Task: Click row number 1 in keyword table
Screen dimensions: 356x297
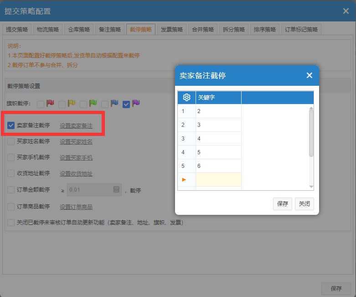Action: 186,111
